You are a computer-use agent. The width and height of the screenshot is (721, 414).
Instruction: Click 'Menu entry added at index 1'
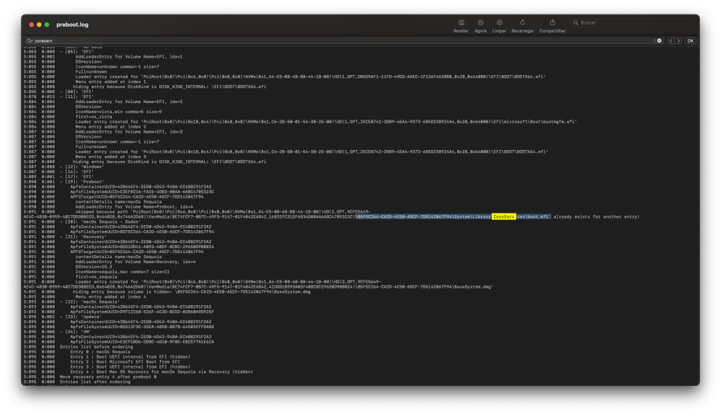[x=111, y=82]
